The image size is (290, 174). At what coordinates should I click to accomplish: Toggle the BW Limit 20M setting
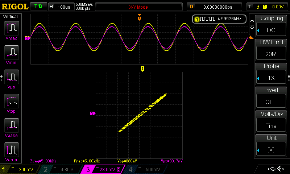(x=271, y=53)
